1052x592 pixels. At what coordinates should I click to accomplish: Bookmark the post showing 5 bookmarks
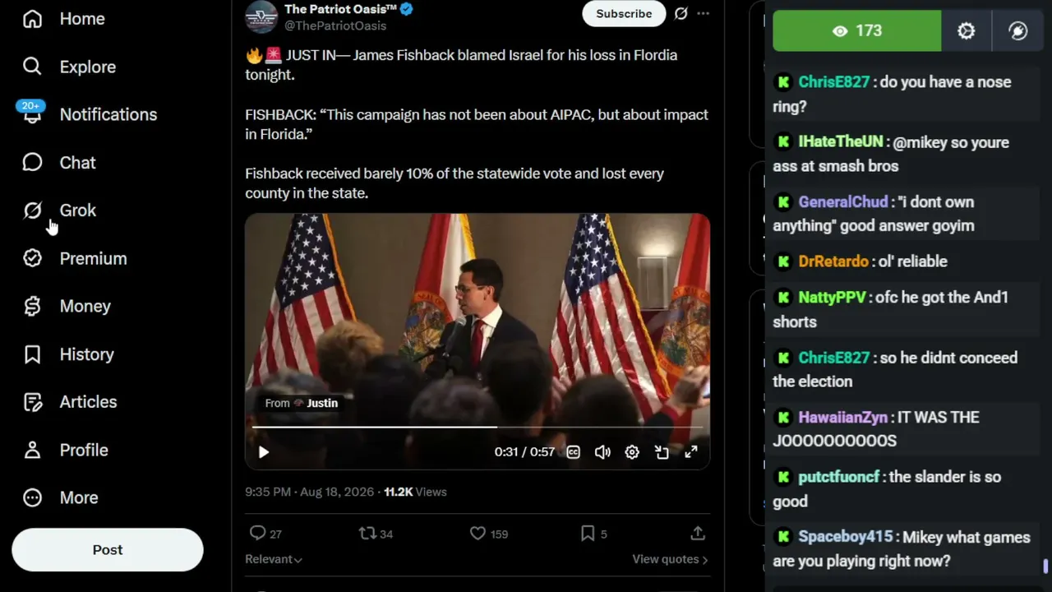coord(588,534)
